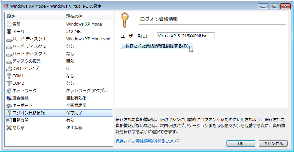Click the キーボード keyboard icon
Viewport: 294px width, 152px height.
pos(9,106)
